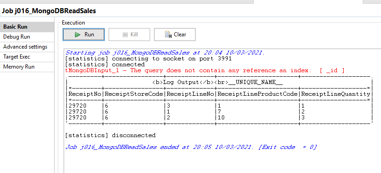Image resolution: width=381 pixels, height=173 pixels.
Task: Click the Kill stop square icon
Action: click(x=125, y=35)
